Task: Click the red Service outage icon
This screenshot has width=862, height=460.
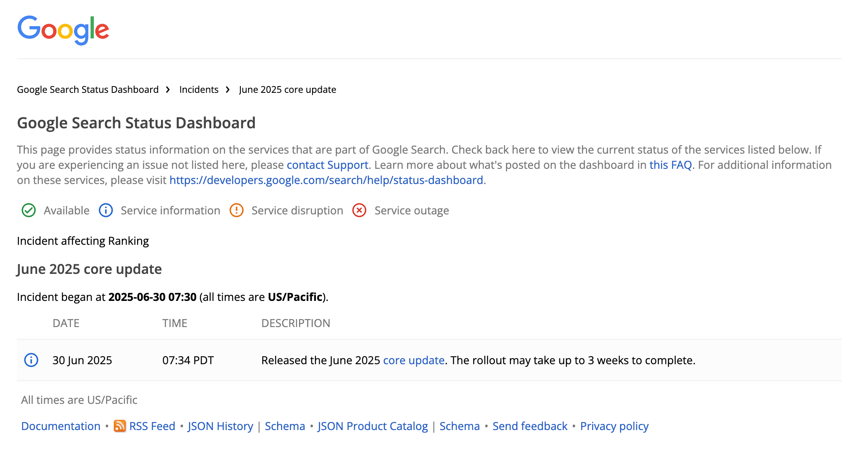Action: point(358,210)
